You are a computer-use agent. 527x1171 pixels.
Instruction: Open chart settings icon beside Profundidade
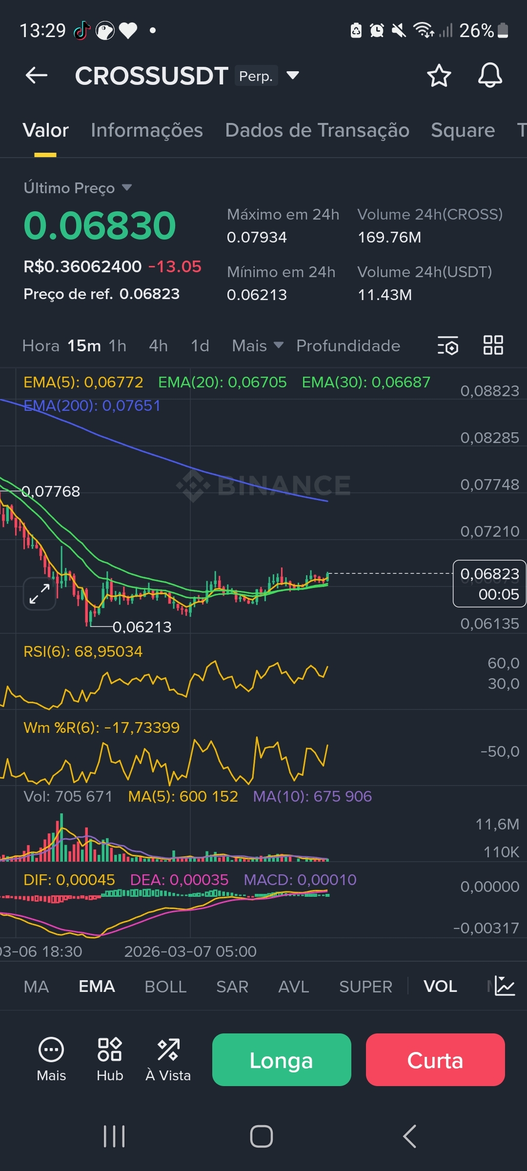coord(447,345)
